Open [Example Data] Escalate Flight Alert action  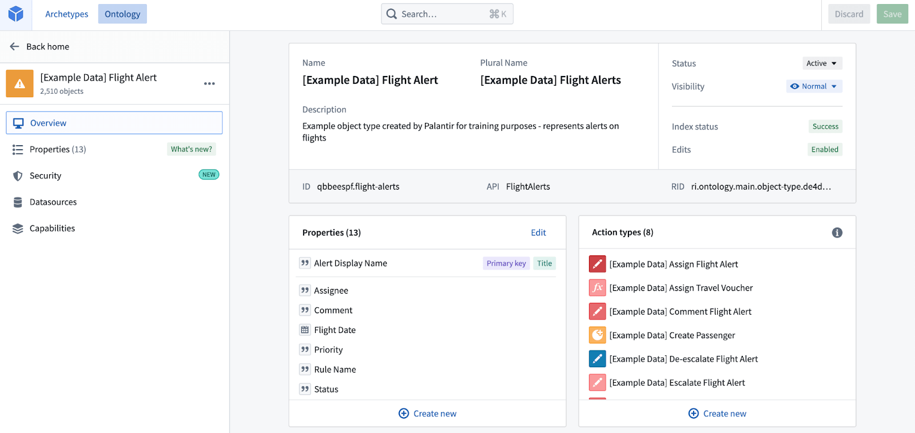click(677, 383)
